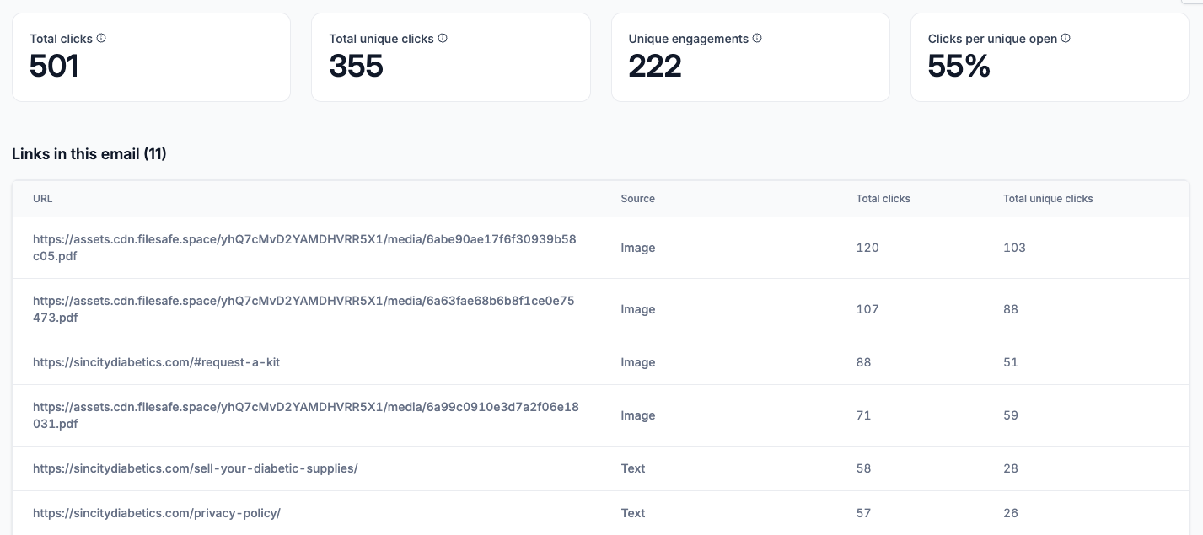
Task: Open the sell-your-diabetic-supplies URL
Action: pos(196,468)
